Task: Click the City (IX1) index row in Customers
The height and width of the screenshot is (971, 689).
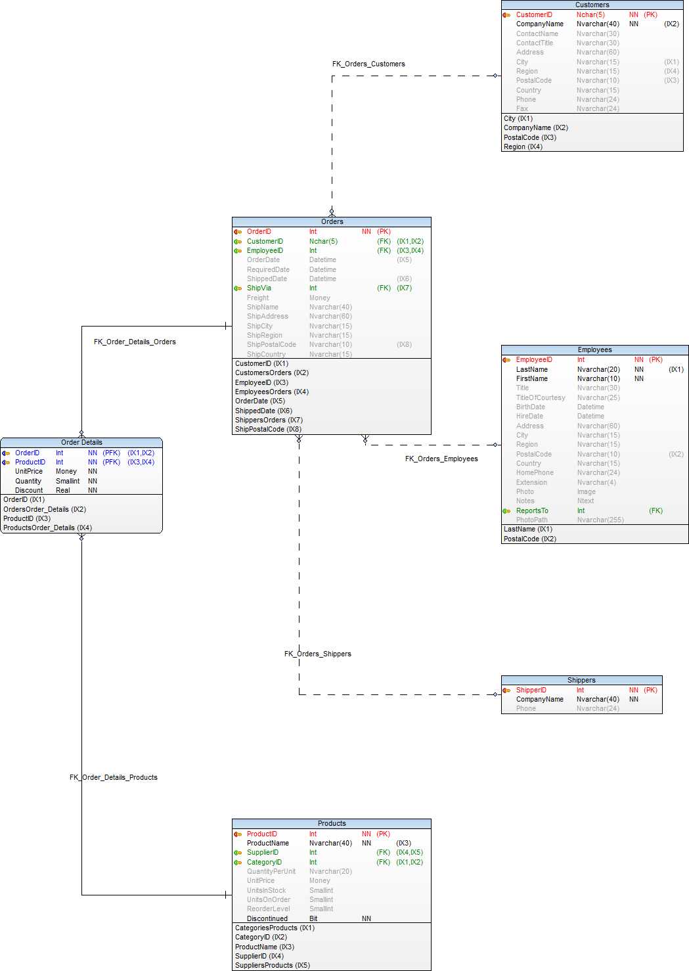Action: pos(517,118)
